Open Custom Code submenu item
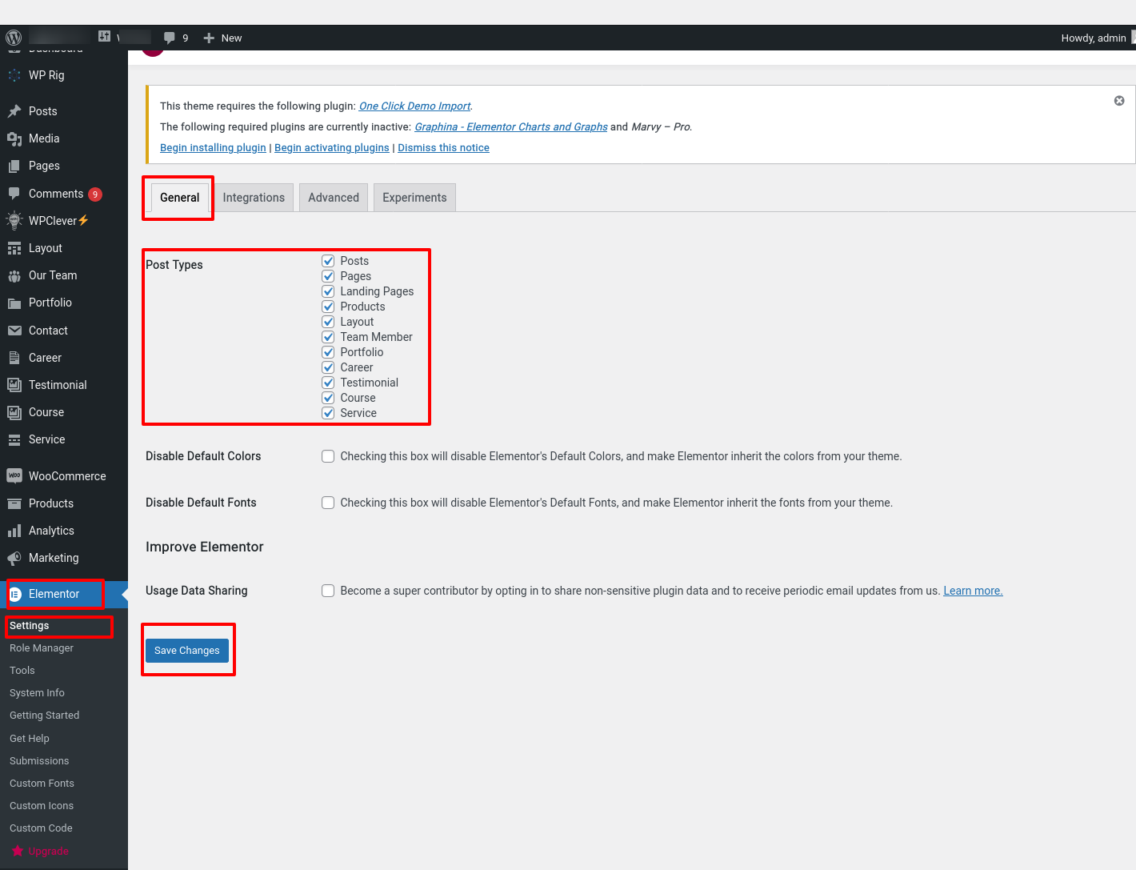This screenshot has width=1136, height=870. point(41,828)
